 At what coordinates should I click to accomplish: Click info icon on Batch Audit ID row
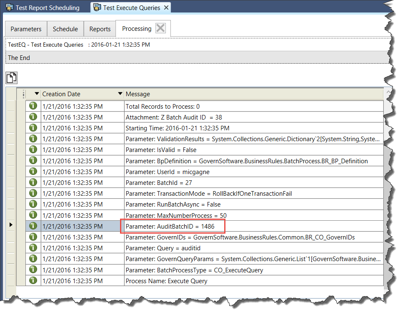[x=33, y=117]
